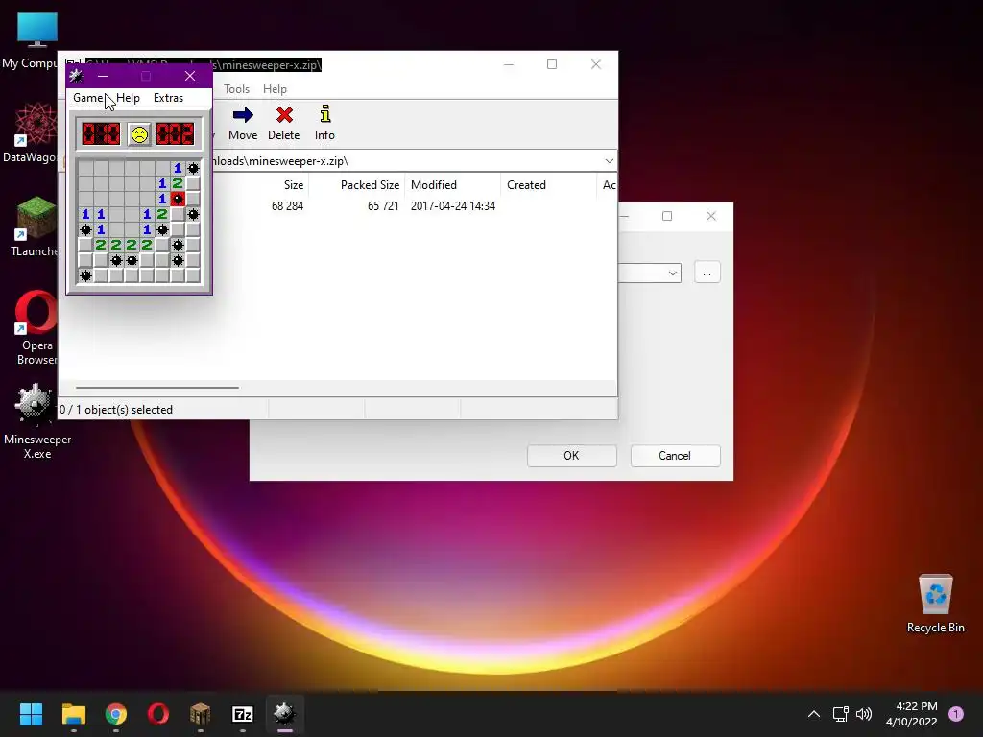Click the Minesweeper taskbar icon
Image resolution: width=983 pixels, height=737 pixels.
click(284, 714)
